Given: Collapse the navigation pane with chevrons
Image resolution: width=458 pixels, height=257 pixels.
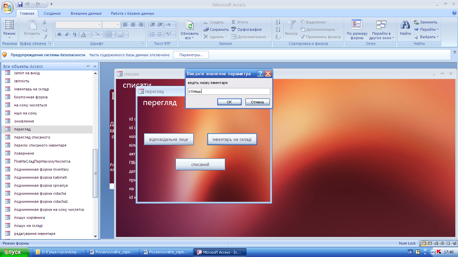Looking at the screenshot, I should 95,66.
